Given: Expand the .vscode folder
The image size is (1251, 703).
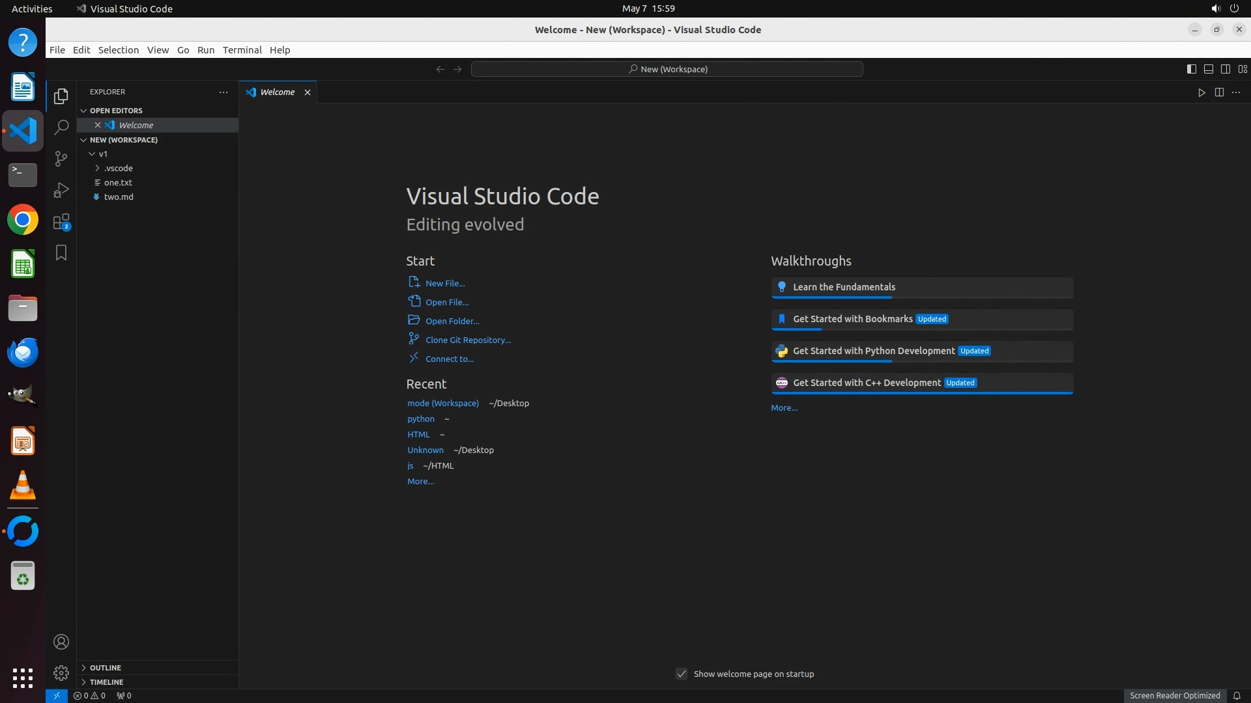Looking at the screenshot, I should point(118,168).
